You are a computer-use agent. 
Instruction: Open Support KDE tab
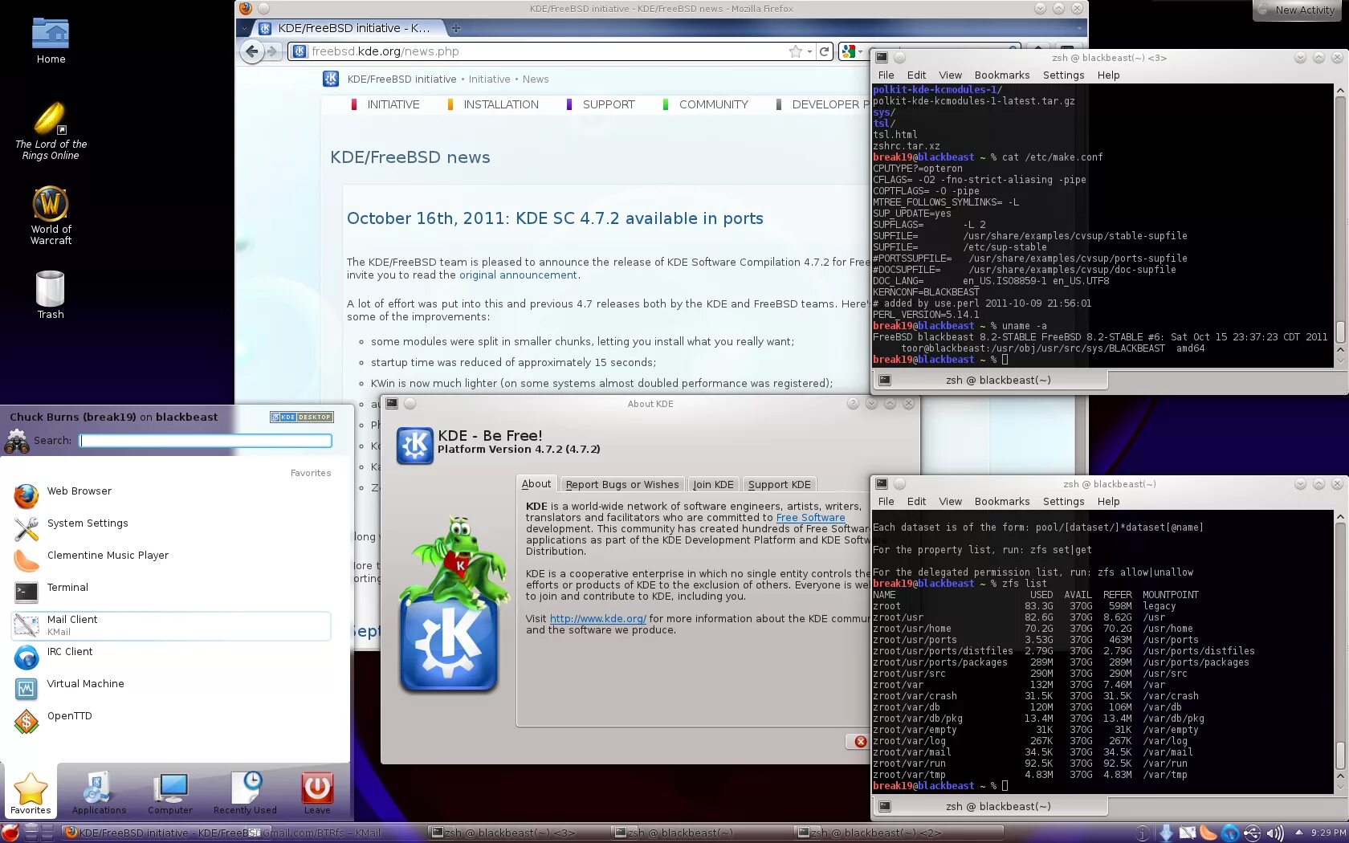780,484
